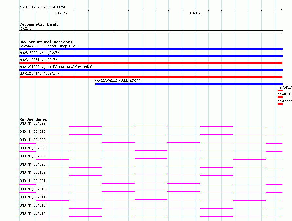The width and height of the screenshot is (292, 221).
Task: Click the truncated nsv4036 variant label
Action: [x=284, y=94]
